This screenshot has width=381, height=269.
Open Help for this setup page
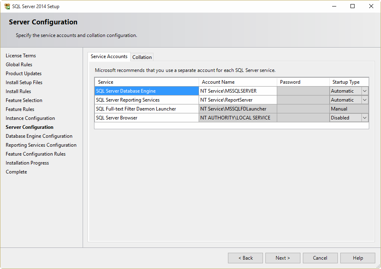pos(357,258)
